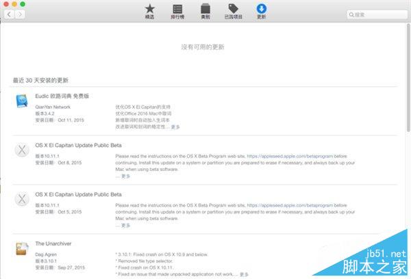Click the Oct 5 El Capitan Update Public Beta title

pyautogui.click(x=78, y=194)
